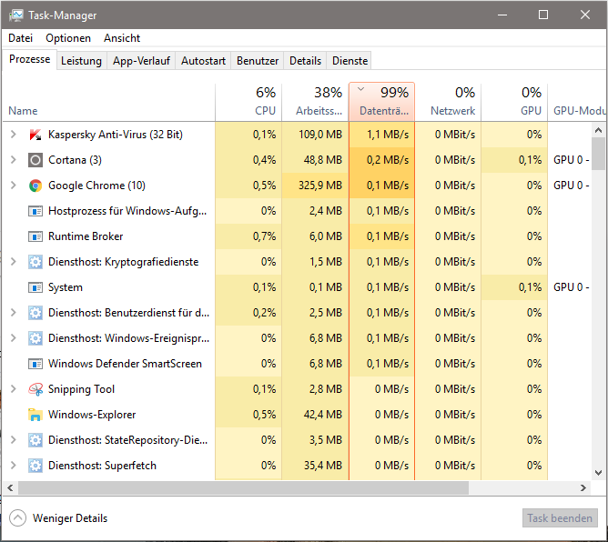Viewport: 608px width, 542px height.
Task: Click the Windows Defender SmartScreen icon
Action: click(35, 364)
